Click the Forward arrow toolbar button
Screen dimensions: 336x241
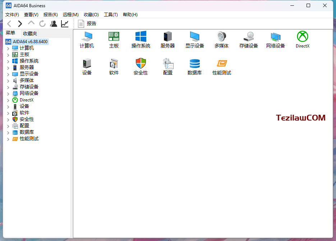(20, 24)
